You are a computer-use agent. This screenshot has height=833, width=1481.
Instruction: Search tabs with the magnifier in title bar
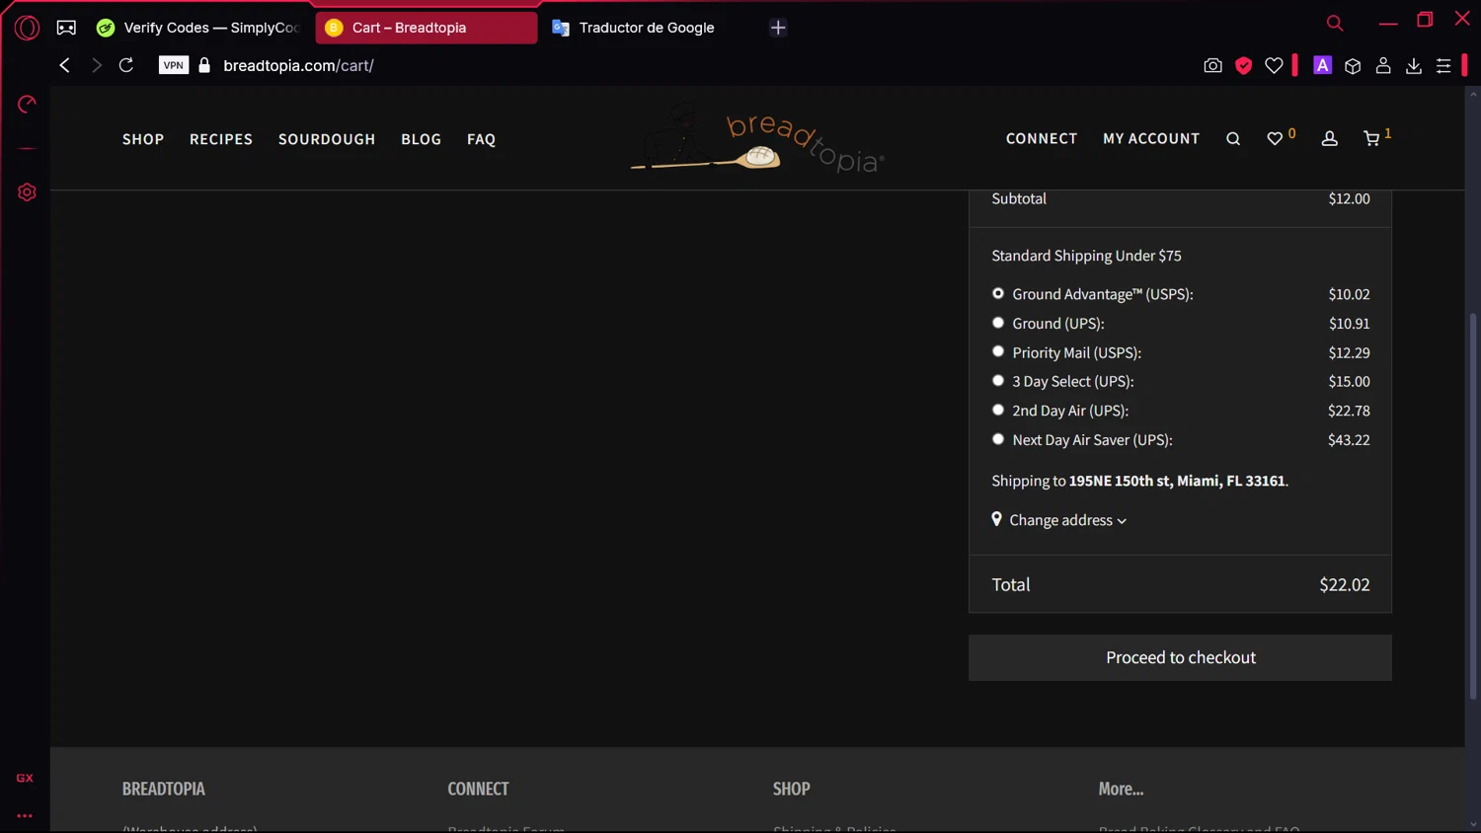[x=1335, y=23]
